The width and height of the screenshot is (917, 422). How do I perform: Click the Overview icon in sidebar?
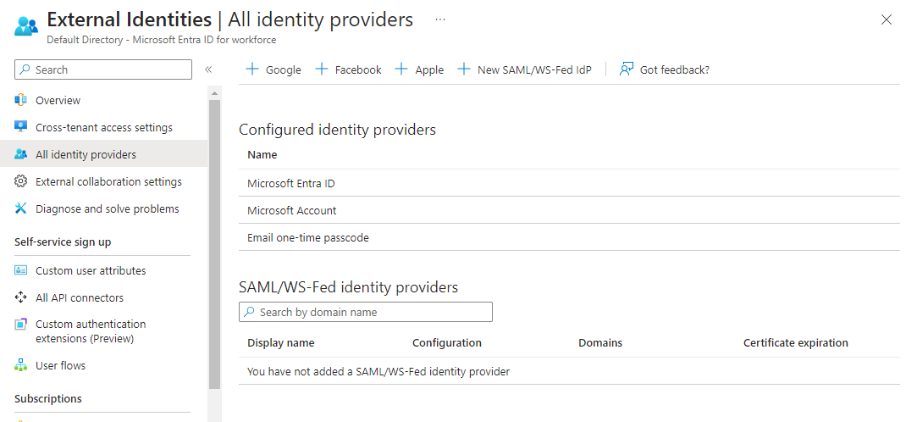(x=21, y=100)
